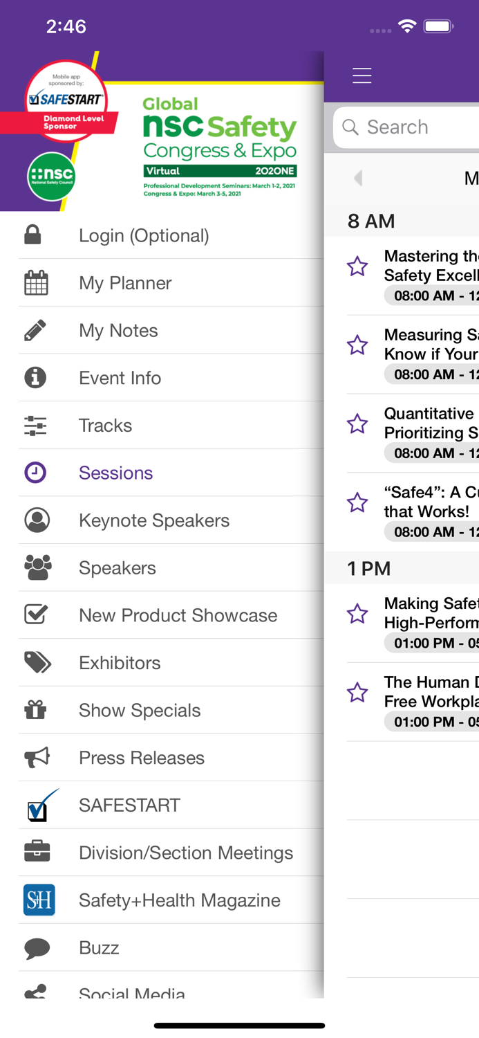The width and height of the screenshot is (479, 1038).
Task: Open the hamburger navigation menu
Action: click(x=361, y=76)
